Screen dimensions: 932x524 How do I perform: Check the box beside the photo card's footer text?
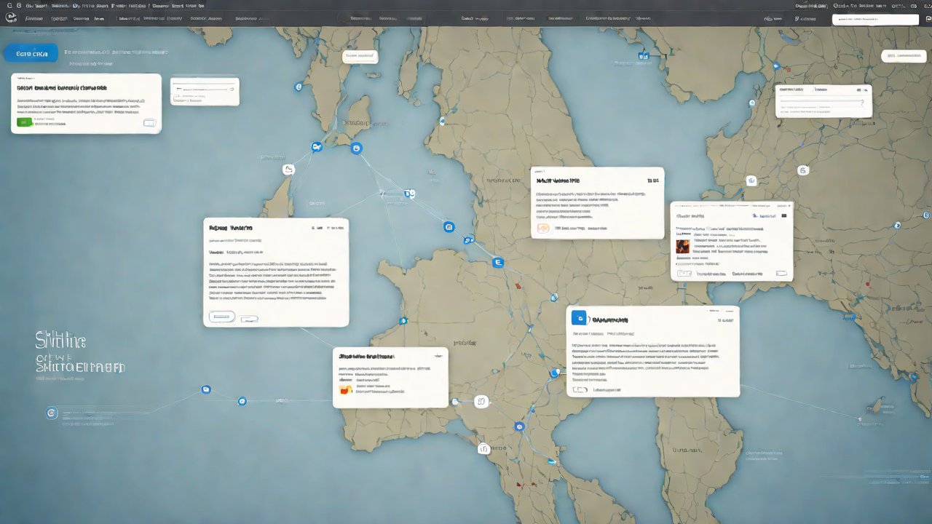coord(684,274)
